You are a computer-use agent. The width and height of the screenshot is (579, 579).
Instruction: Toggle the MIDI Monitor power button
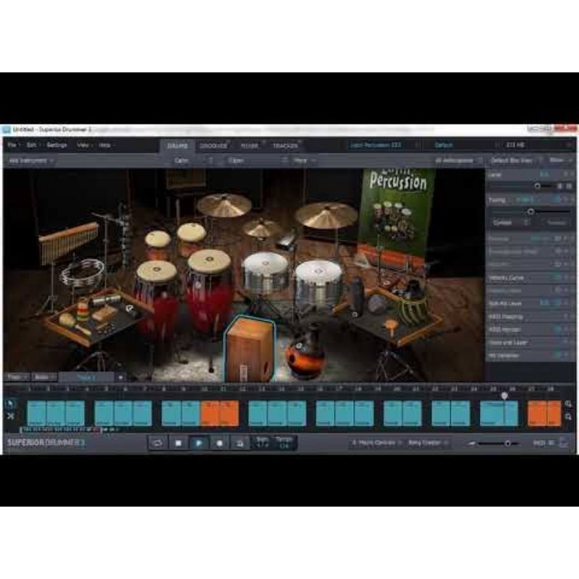pos(557,329)
